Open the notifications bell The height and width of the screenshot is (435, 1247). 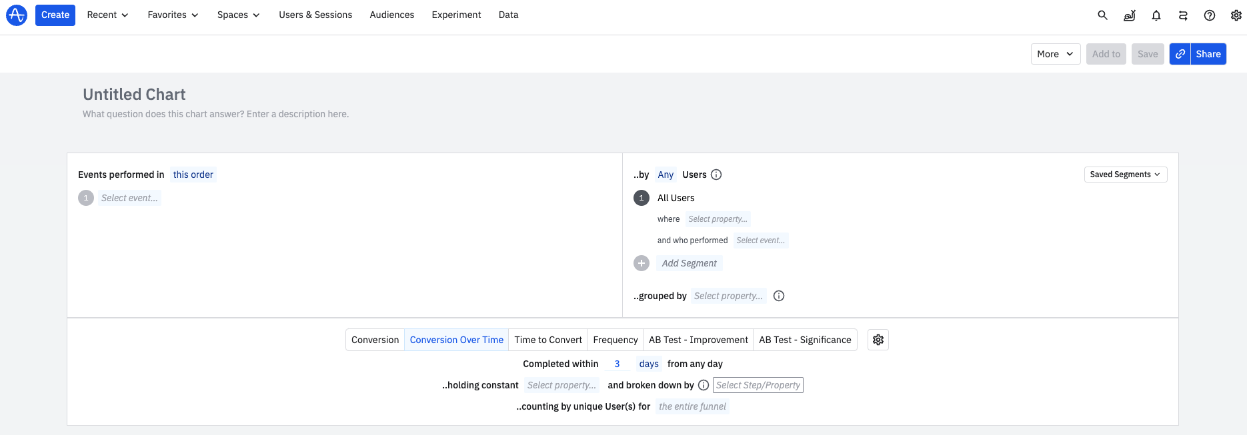(1156, 15)
